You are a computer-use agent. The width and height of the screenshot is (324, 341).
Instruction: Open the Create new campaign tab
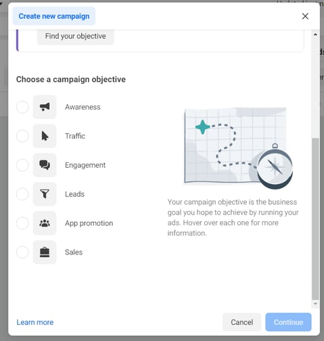(x=54, y=16)
